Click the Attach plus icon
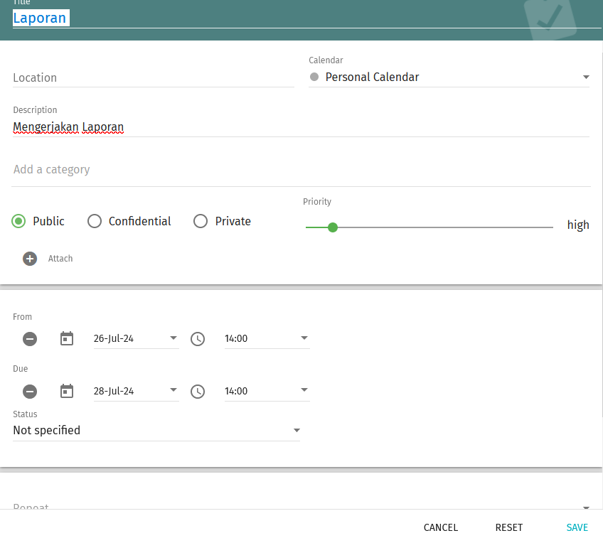The height and width of the screenshot is (543, 603). coord(30,259)
